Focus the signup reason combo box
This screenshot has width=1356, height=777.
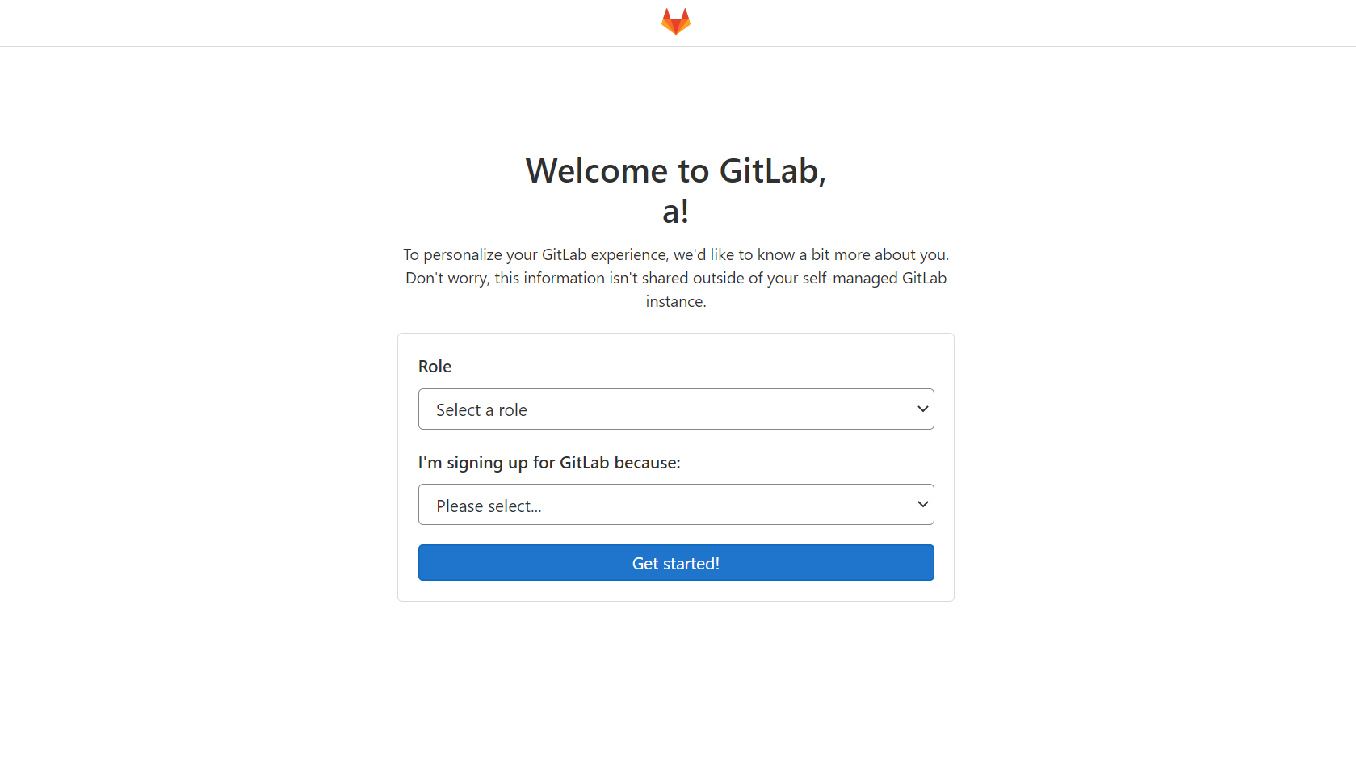pyautogui.click(x=676, y=505)
